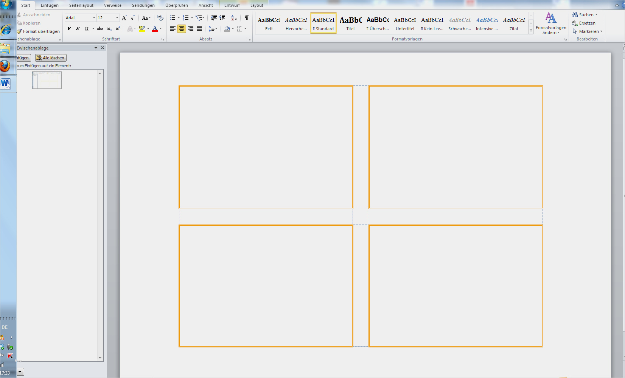Open the font size dropdown
This screenshot has width=625, height=378.
click(x=117, y=18)
